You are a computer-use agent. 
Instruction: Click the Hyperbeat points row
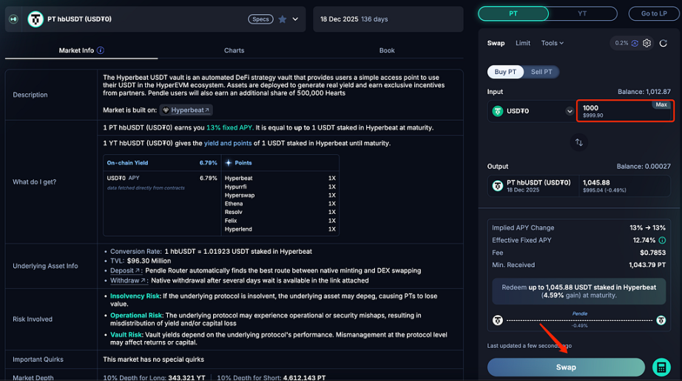point(280,178)
